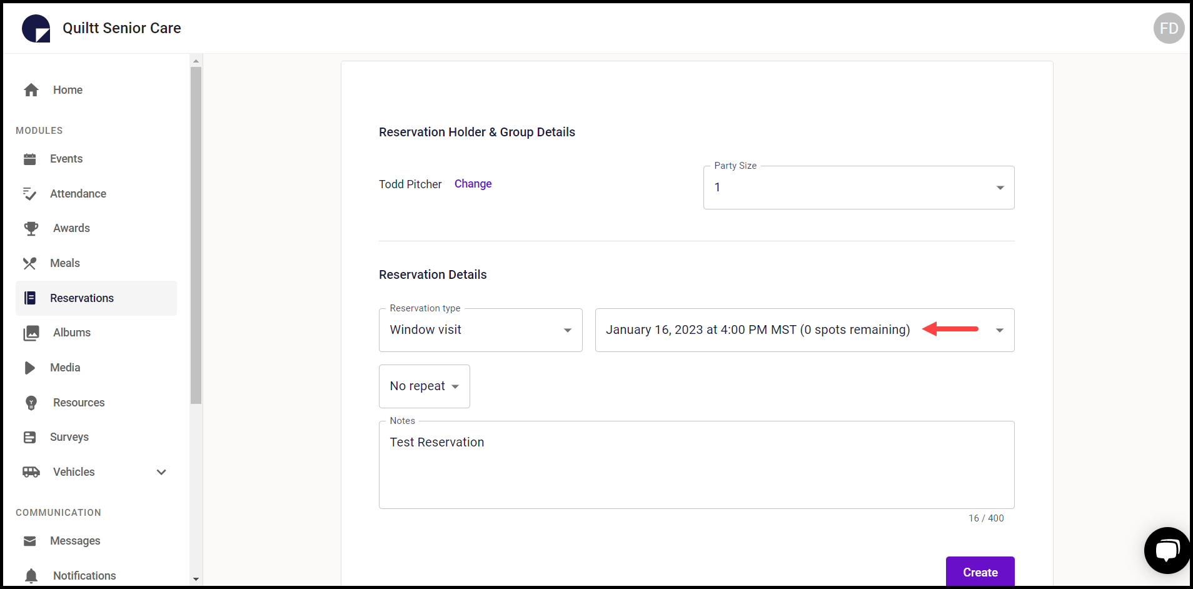
Task: Click the Resources lightbulb icon
Action: tap(31, 403)
